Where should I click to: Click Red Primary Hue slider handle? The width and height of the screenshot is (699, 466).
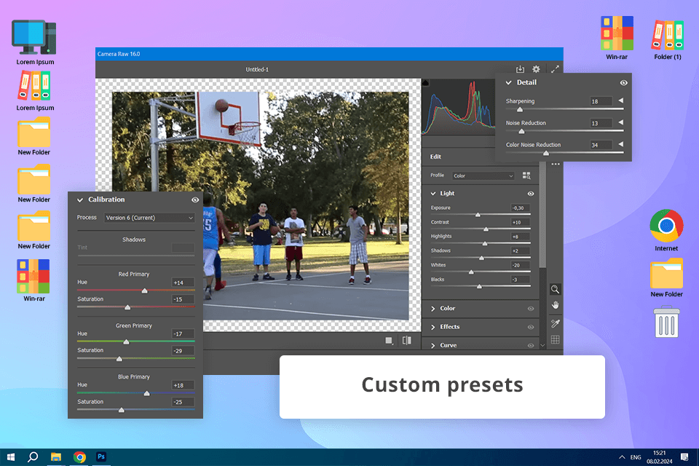click(x=144, y=291)
